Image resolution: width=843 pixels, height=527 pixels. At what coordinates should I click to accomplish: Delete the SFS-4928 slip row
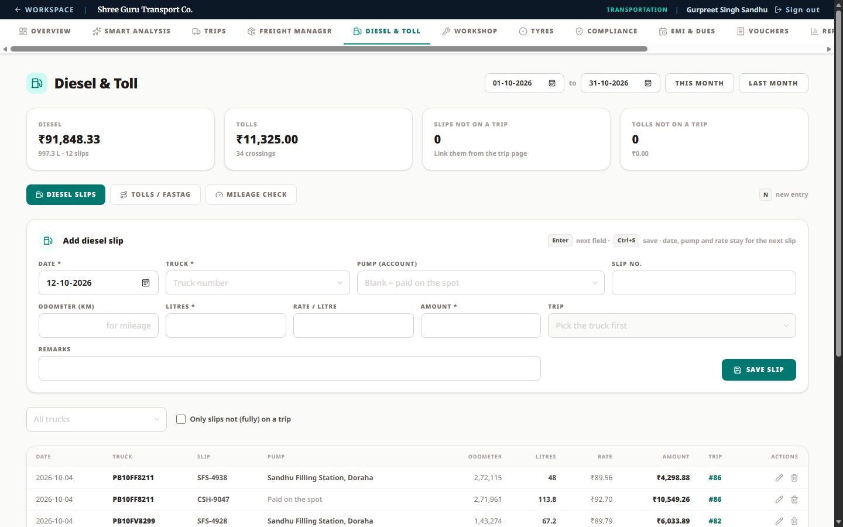pyautogui.click(x=794, y=521)
